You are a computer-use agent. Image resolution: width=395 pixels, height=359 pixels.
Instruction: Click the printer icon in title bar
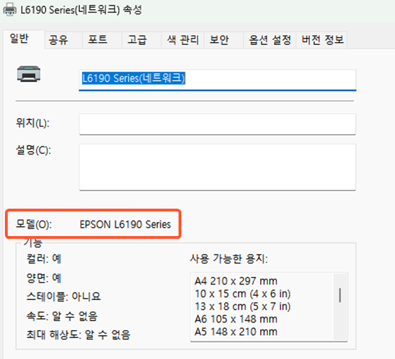[10, 10]
